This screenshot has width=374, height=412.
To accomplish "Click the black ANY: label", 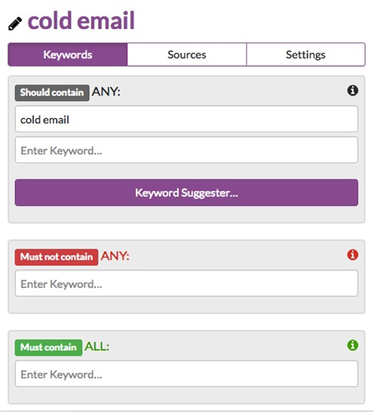I will 106,92.
